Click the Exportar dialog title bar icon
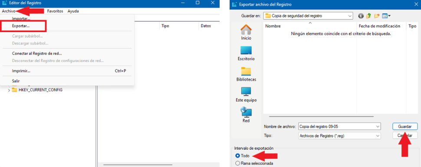 (x=234, y=4)
